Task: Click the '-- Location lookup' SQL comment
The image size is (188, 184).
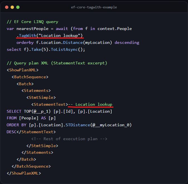Action: point(90,105)
